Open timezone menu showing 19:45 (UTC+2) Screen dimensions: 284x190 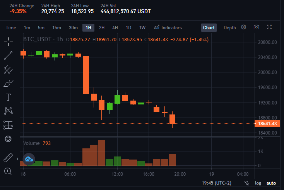coord(216,183)
